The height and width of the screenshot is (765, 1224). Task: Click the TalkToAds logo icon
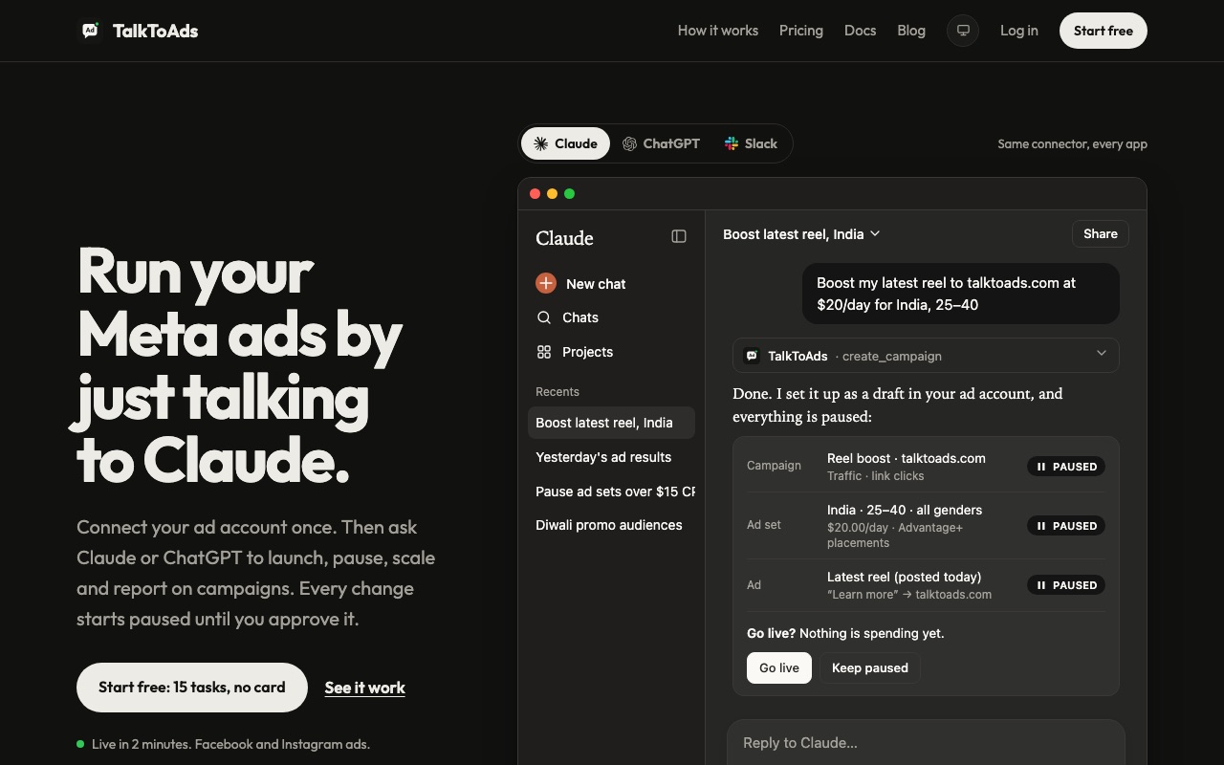point(90,31)
